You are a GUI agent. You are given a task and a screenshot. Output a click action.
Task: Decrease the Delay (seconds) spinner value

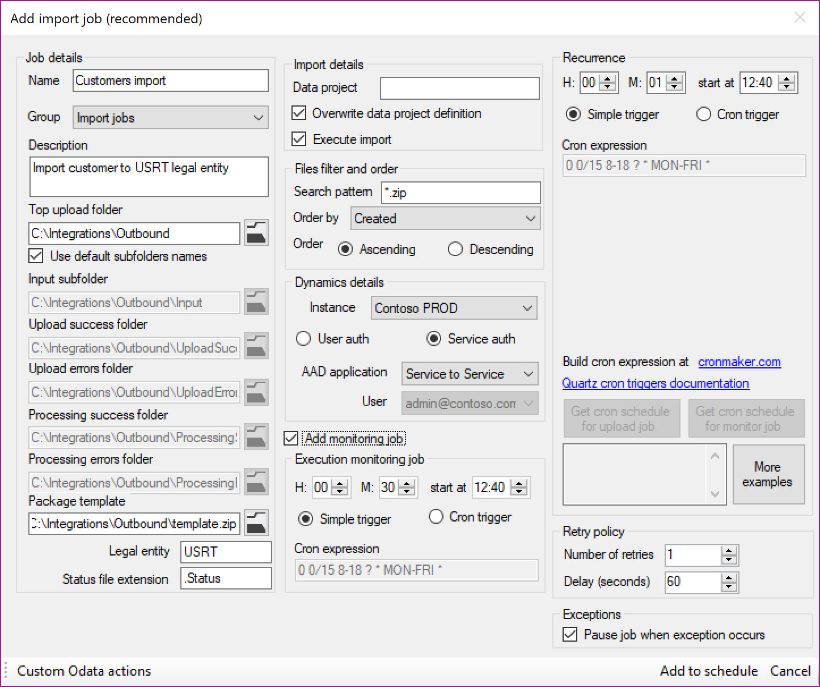click(x=729, y=587)
